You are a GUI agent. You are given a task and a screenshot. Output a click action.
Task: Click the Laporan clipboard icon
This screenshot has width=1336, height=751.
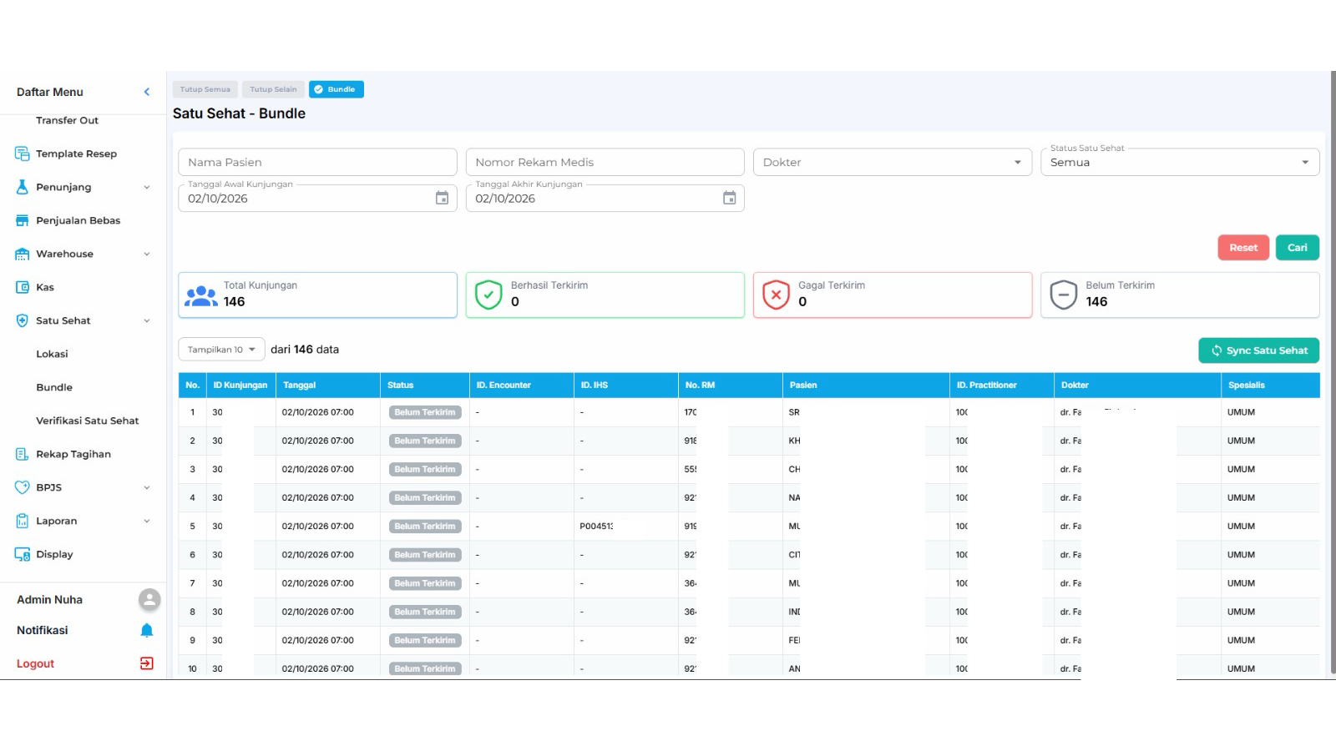[x=23, y=521]
